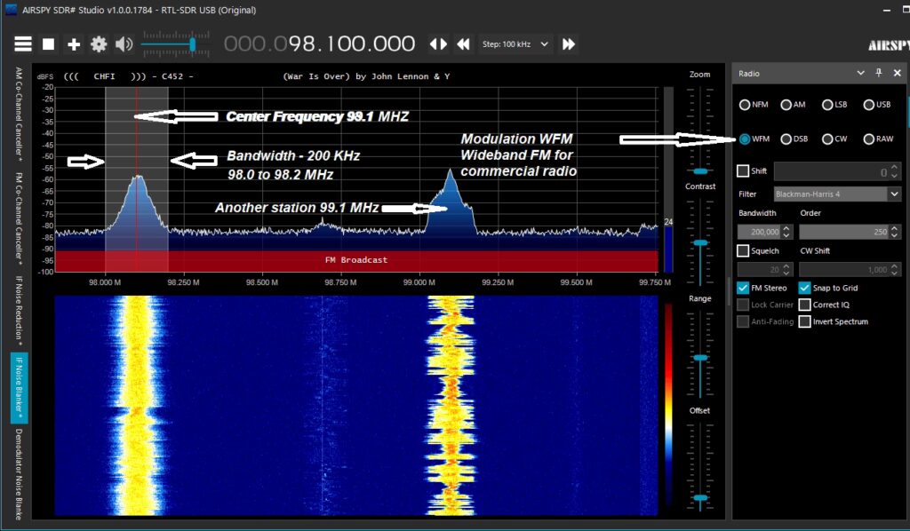Screen dimensions: 910x531
Task: Open the FM Co-Channel Canceller side tab
Action: 19,218
